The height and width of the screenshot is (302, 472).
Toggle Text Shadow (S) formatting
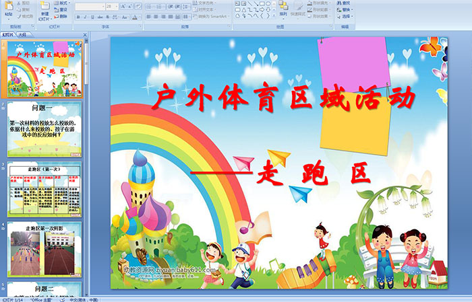pos(107,17)
